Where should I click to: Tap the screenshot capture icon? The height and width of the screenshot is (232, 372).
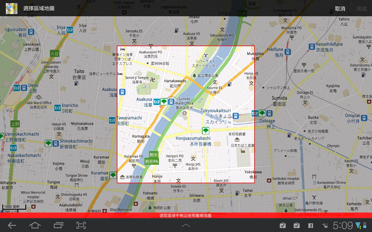pyautogui.click(x=81, y=225)
